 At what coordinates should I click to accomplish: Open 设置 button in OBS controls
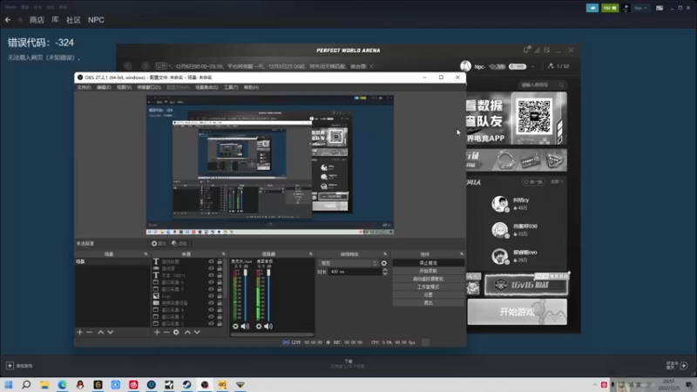point(428,294)
